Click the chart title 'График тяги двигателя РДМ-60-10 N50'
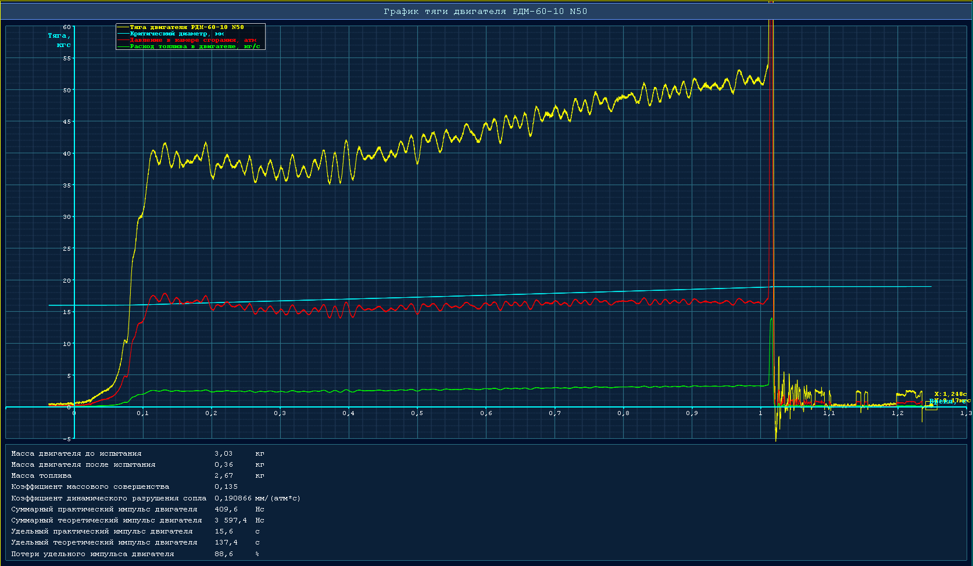 tap(485, 12)
